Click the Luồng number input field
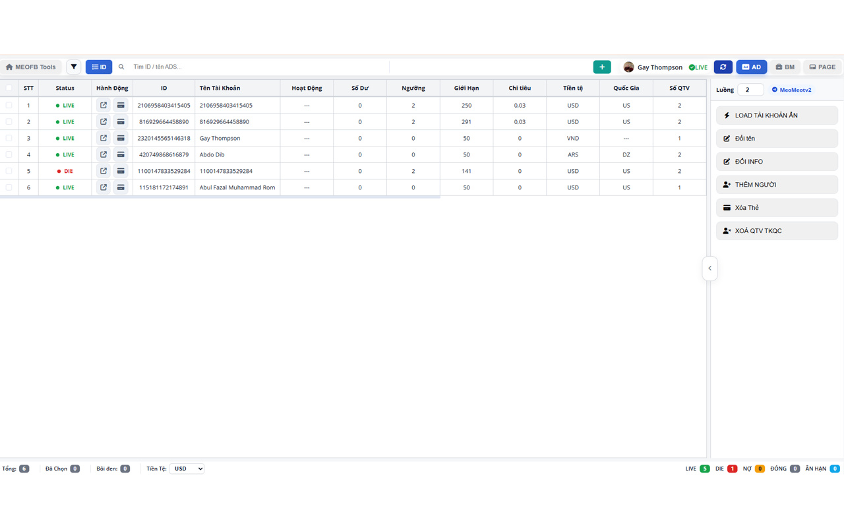This screenshot has height=528, width=844. pyautogui.click(x=750, y=89)
